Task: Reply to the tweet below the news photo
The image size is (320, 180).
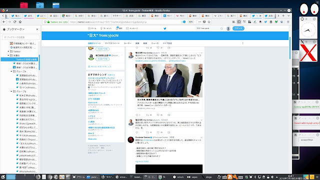Action: coord(136,115)
